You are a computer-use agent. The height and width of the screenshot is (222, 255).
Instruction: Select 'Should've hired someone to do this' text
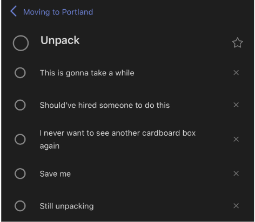105,105
